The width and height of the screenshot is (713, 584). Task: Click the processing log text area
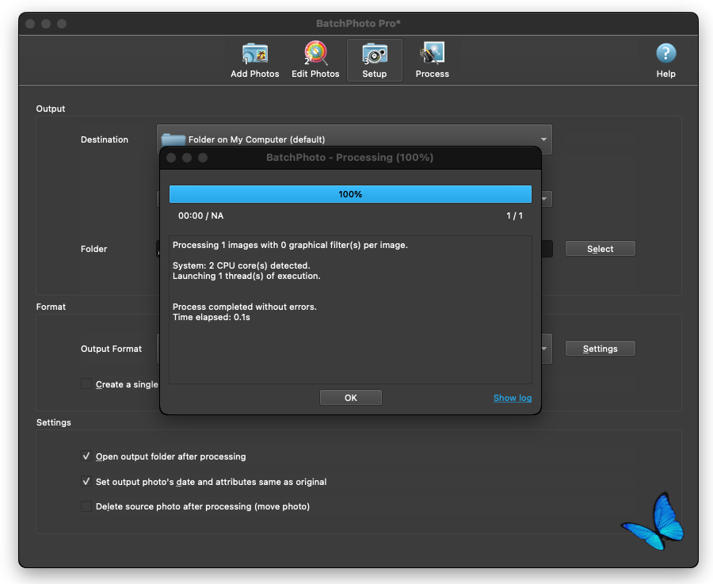(350, 310)
